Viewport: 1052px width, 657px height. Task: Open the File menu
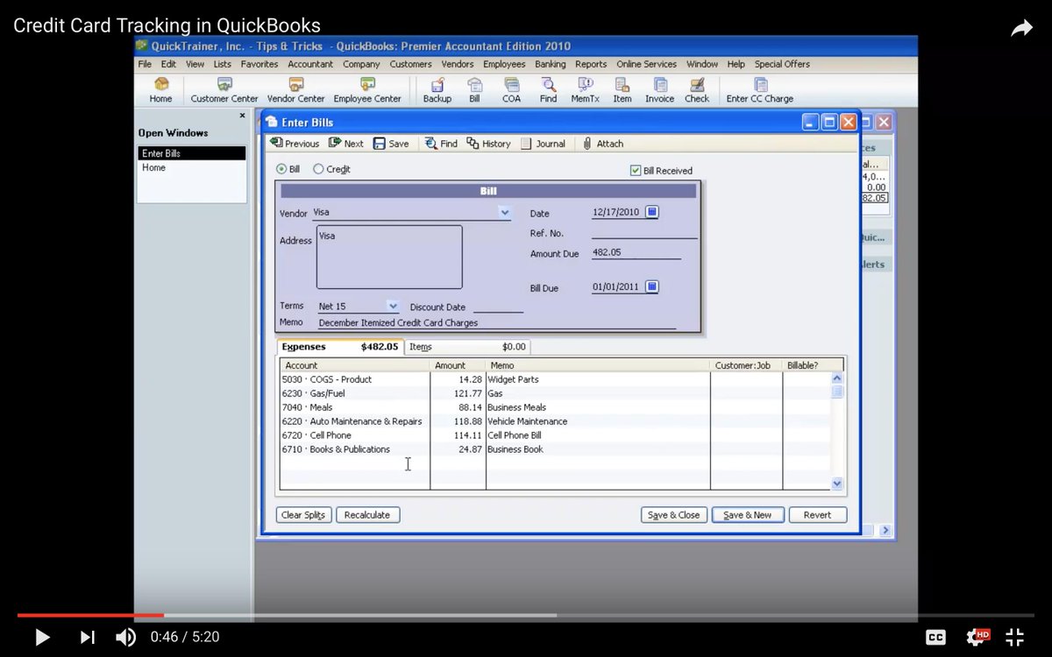tap(145, 64)
